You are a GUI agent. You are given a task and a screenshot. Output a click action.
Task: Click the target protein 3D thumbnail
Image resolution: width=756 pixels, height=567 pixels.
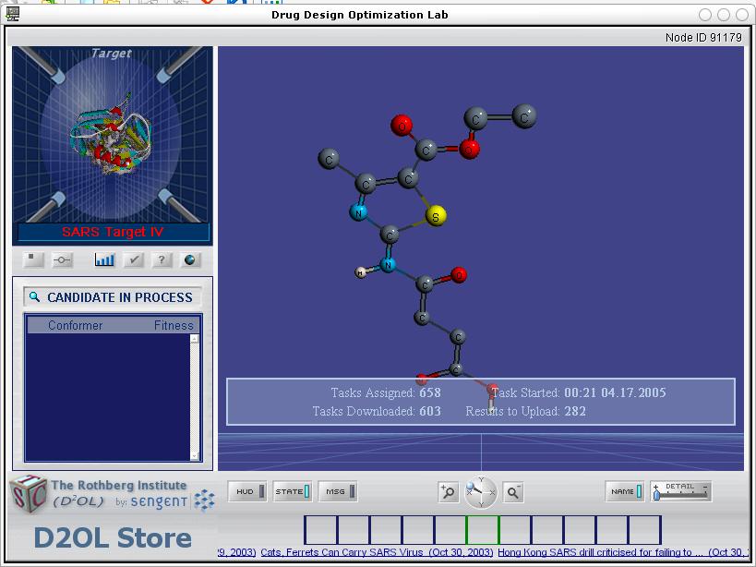tap(111, 134)
